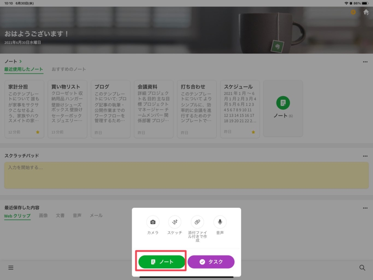
Task: Open the 買い物リスト note card
Action: click(x=67, y=109)
